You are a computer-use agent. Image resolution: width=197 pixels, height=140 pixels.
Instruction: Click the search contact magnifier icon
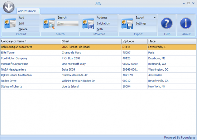49,24
